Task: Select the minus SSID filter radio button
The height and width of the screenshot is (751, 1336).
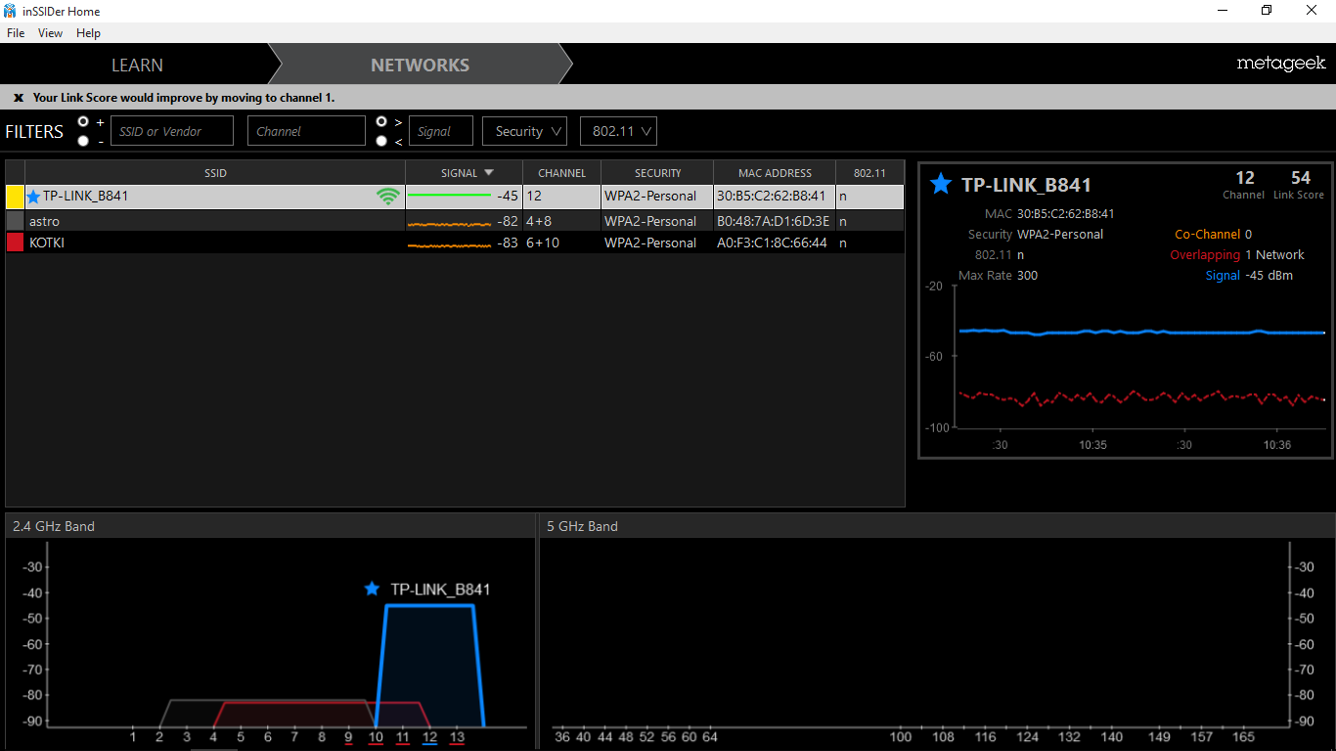Action: [x=83, y=141]
